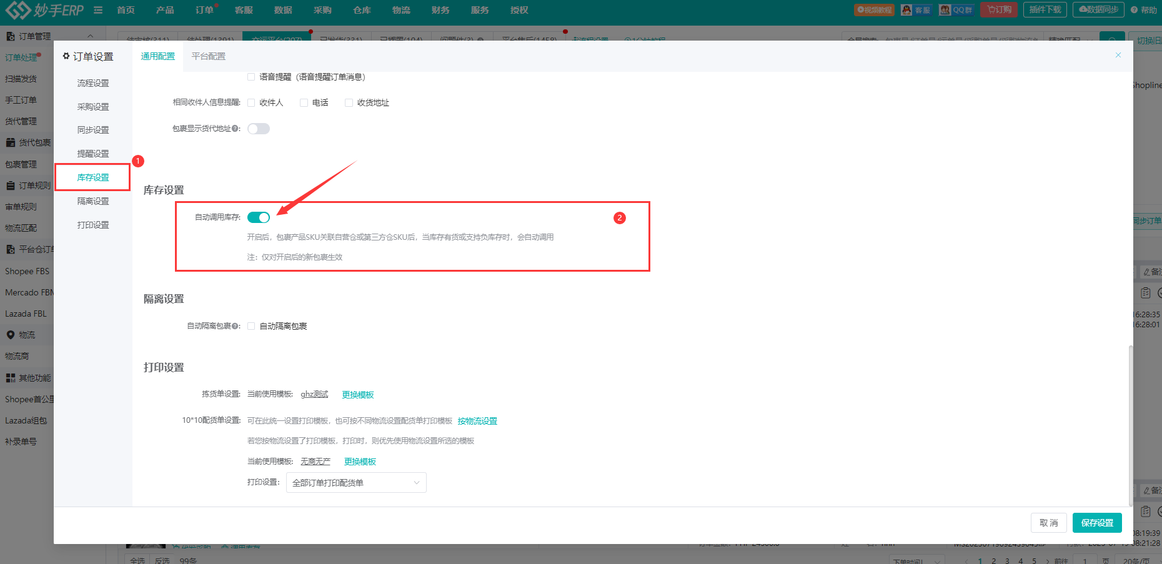Viewport: 1162px width, 564px height.
Task: Click the dialog's vertical scrollbar
Action: 1130,425
